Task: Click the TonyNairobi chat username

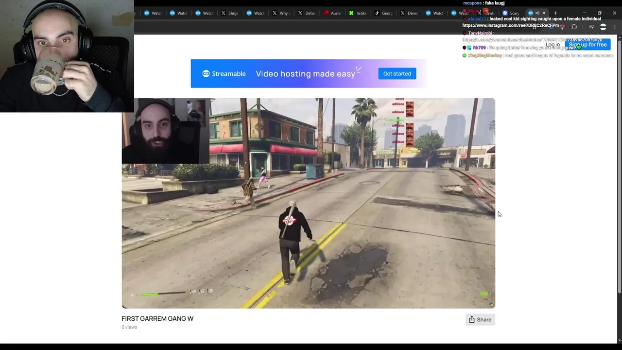Action: tap(480, 34)
